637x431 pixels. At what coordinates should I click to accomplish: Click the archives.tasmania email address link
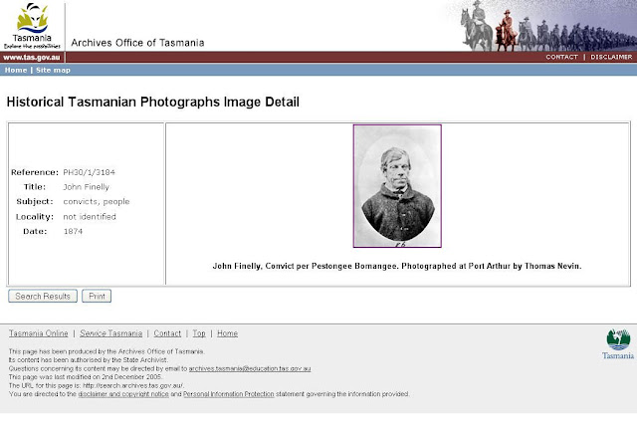(x=250, y=369)
